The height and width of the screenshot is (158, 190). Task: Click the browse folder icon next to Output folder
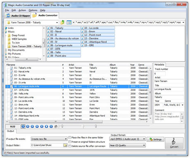65,145
